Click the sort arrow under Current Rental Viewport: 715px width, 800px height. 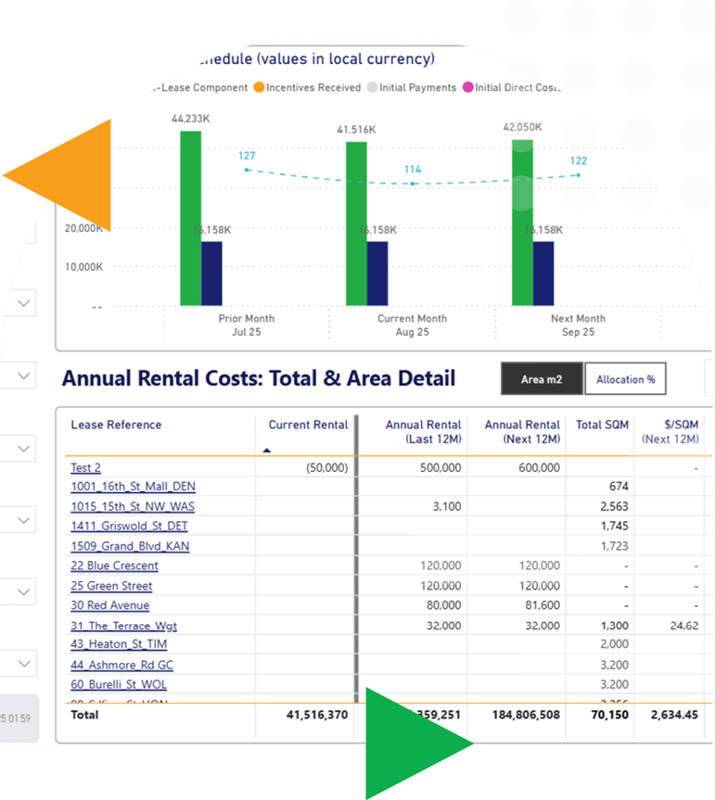click(x=267, y=450)
